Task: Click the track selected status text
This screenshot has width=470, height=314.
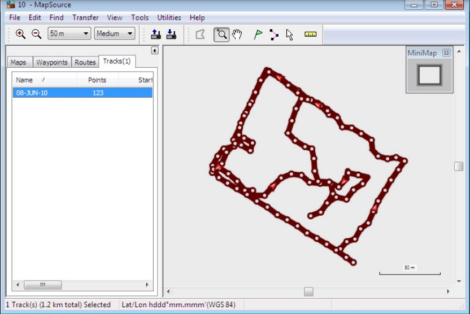Action: pos(58,305)
